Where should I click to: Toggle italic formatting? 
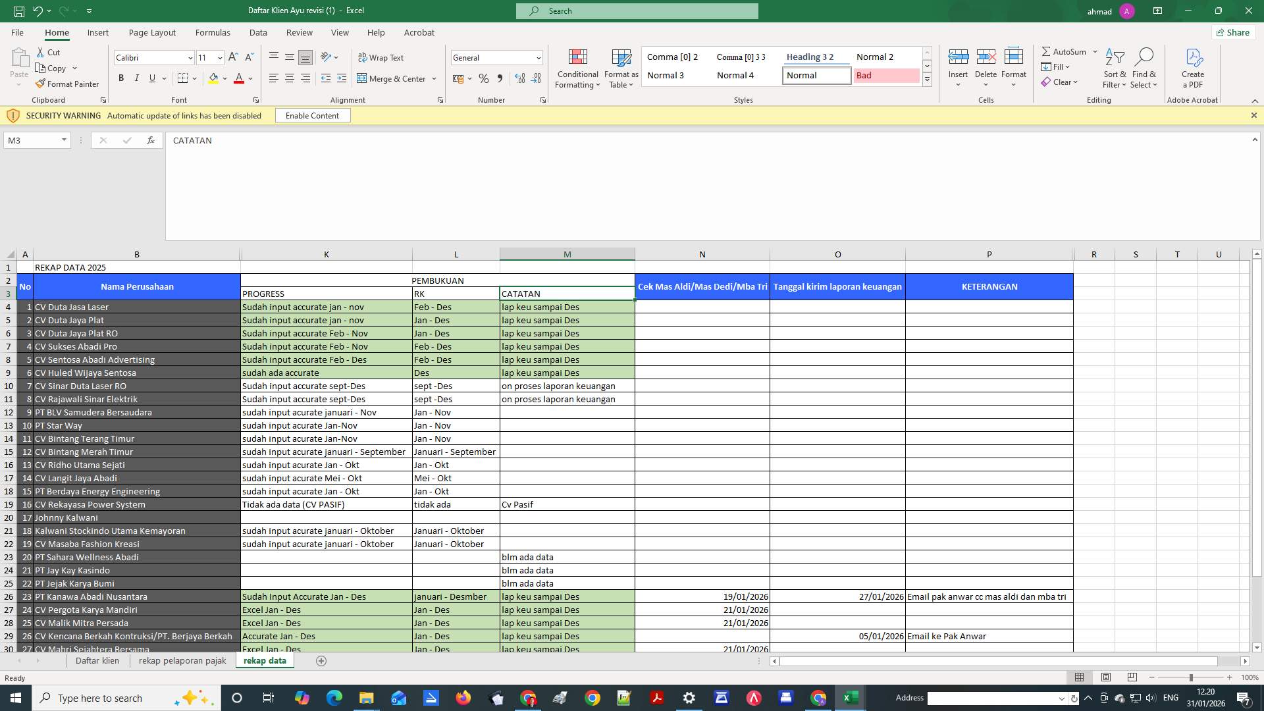(136, 78)
